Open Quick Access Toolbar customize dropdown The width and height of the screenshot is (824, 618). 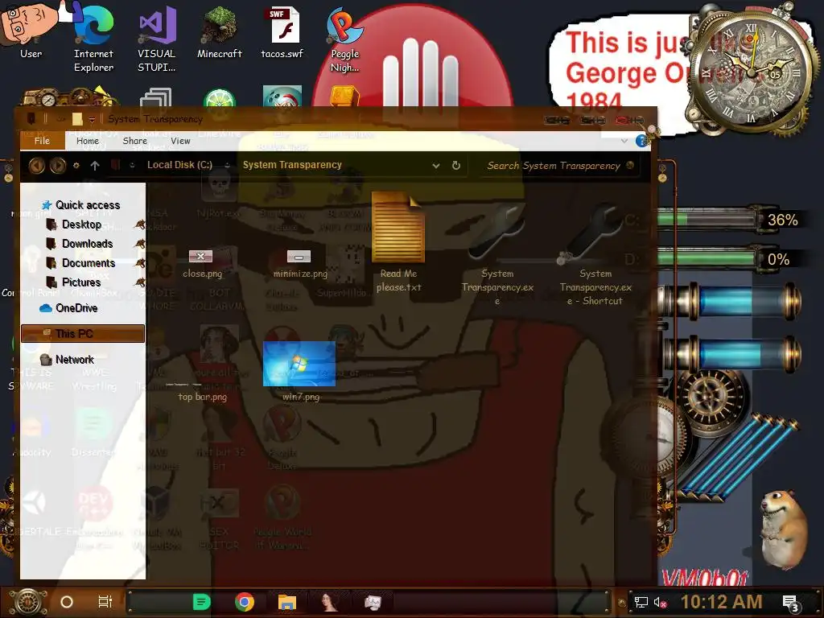pos(92,119)
